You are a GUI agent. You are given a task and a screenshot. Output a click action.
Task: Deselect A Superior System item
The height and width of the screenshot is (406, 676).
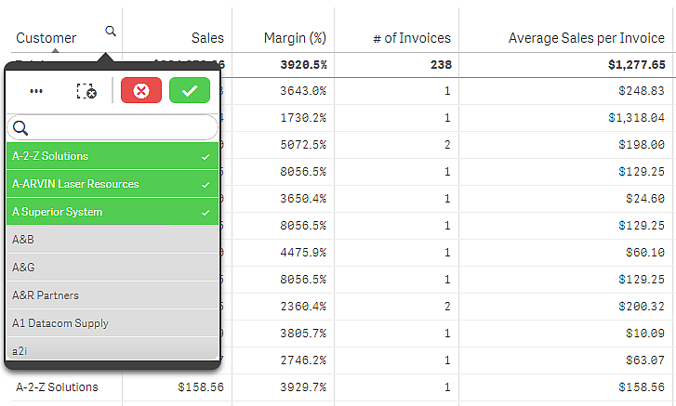point(113,212)
